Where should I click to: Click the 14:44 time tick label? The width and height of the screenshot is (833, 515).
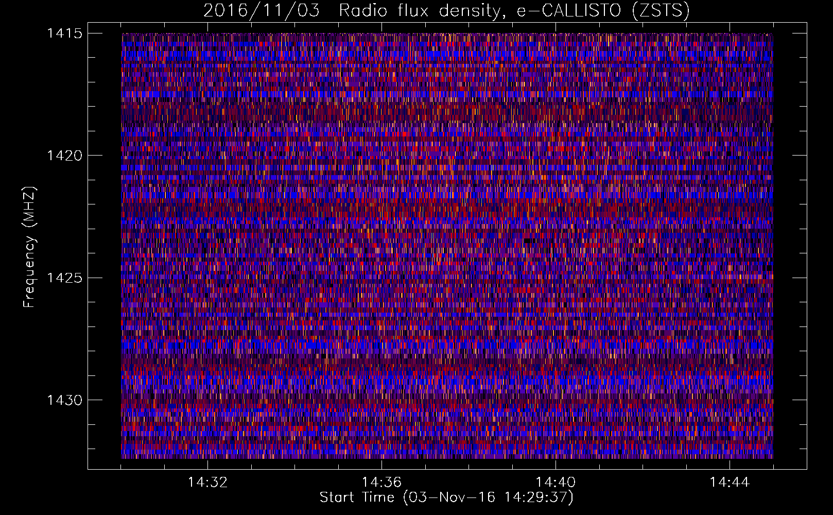click(730, 483)
